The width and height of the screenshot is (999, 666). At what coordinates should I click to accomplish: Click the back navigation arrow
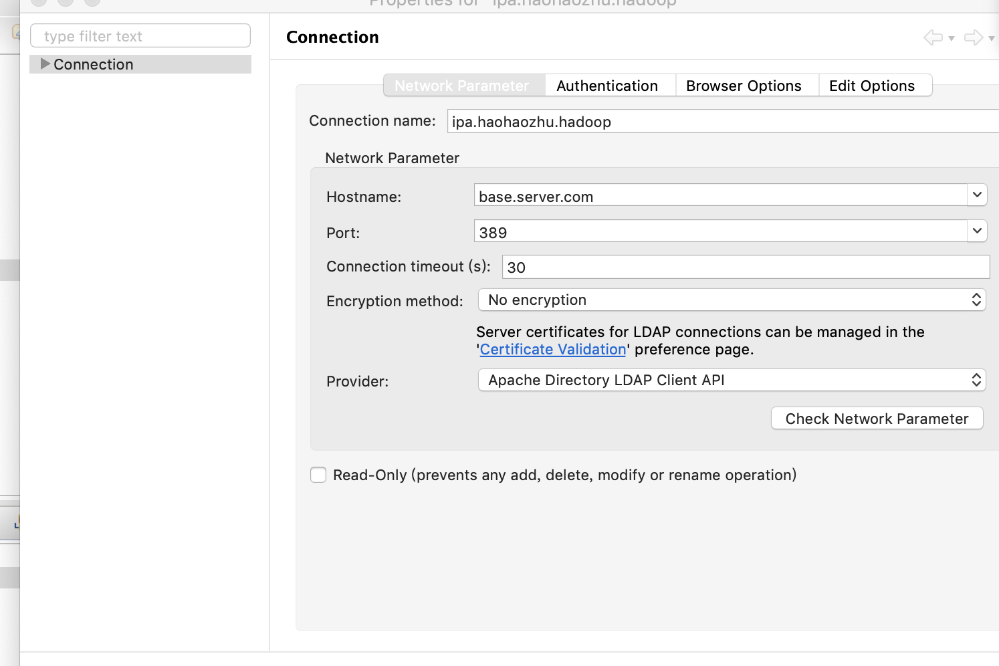point(931,37)
